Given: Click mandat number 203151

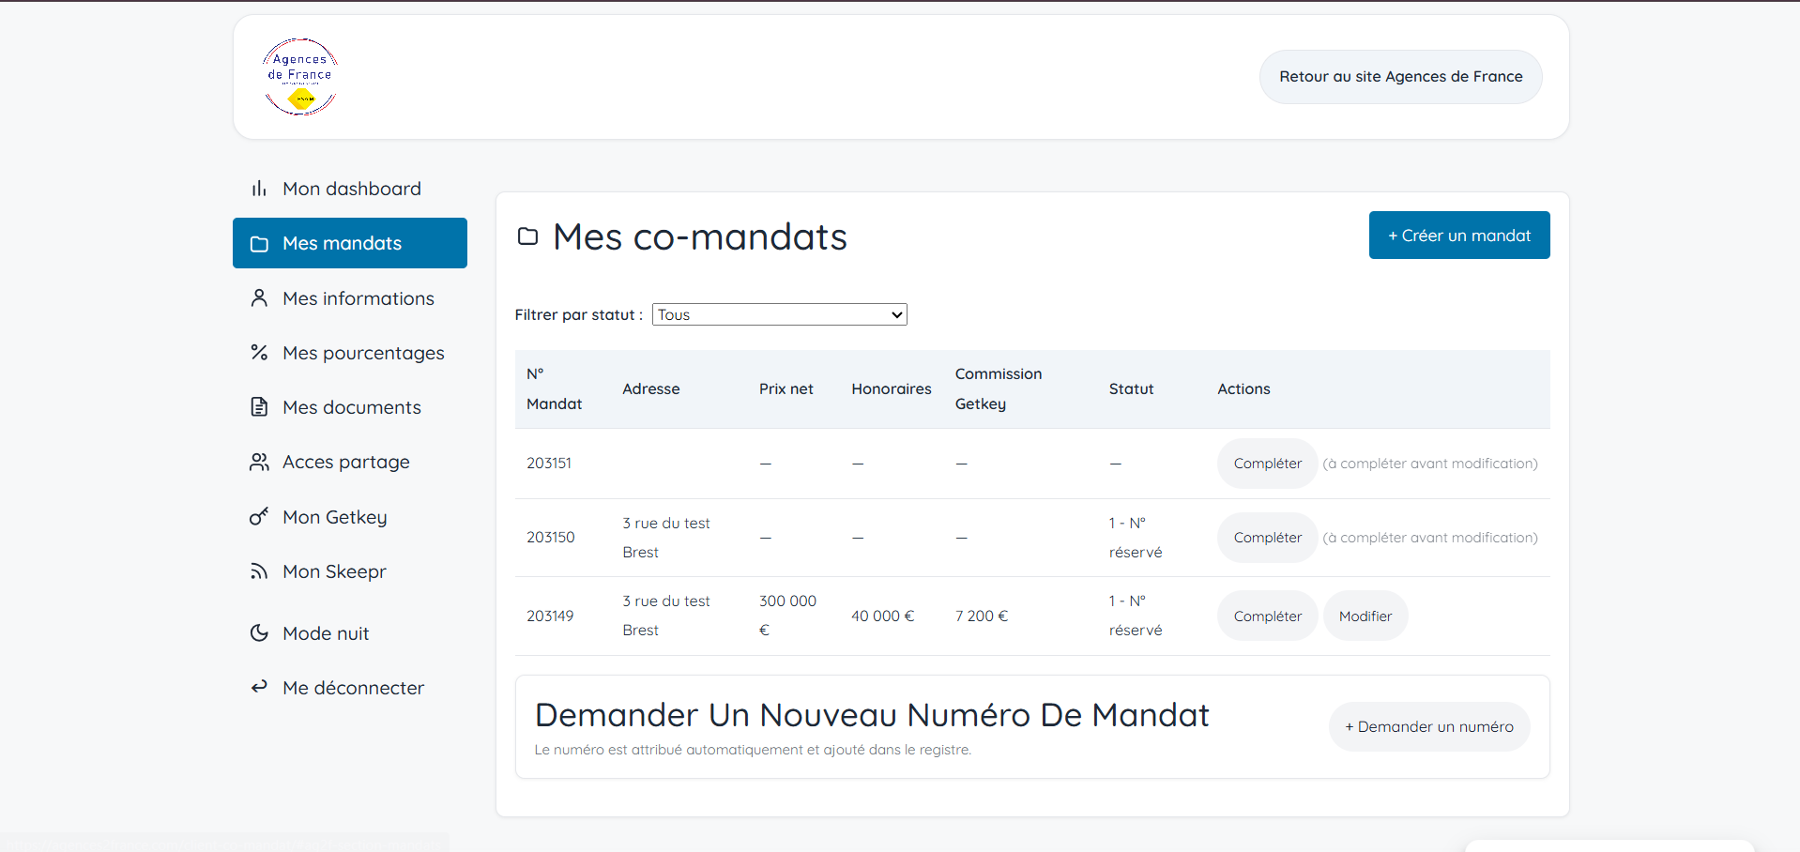Looking at the screenshot, I should pyautogui.click(x=549, y=464).
